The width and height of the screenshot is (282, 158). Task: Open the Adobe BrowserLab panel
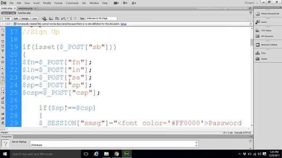point(268,14)
